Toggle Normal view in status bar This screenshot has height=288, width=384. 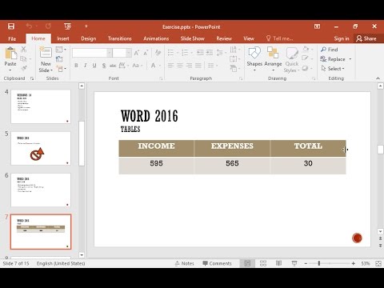click(247, 263)
